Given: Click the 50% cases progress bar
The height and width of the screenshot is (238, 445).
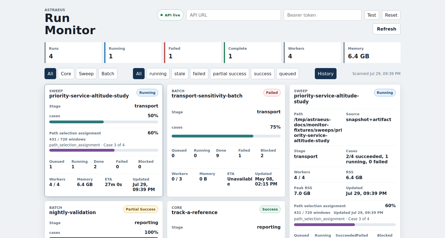Looking at the screenshot, I should [x=104, y=122].
